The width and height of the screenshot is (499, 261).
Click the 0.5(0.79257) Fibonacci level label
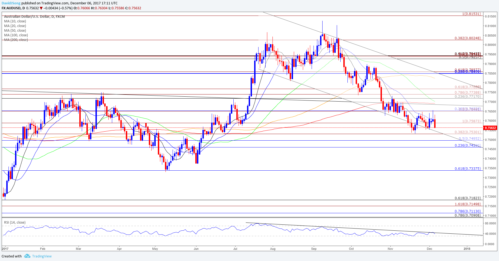470,57
